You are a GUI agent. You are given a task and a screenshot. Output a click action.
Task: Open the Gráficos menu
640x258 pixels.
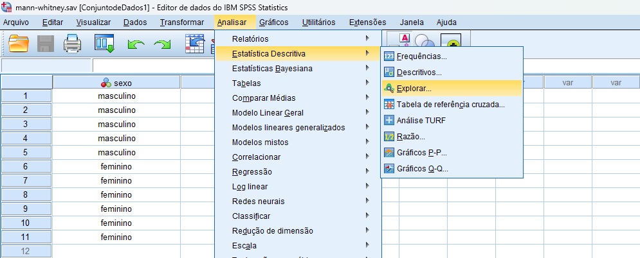pyautogui.click(x=273, y=22)
